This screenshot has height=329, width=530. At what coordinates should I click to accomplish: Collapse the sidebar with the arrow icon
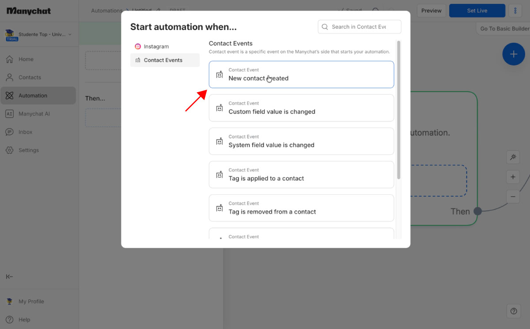pos(9,277)
